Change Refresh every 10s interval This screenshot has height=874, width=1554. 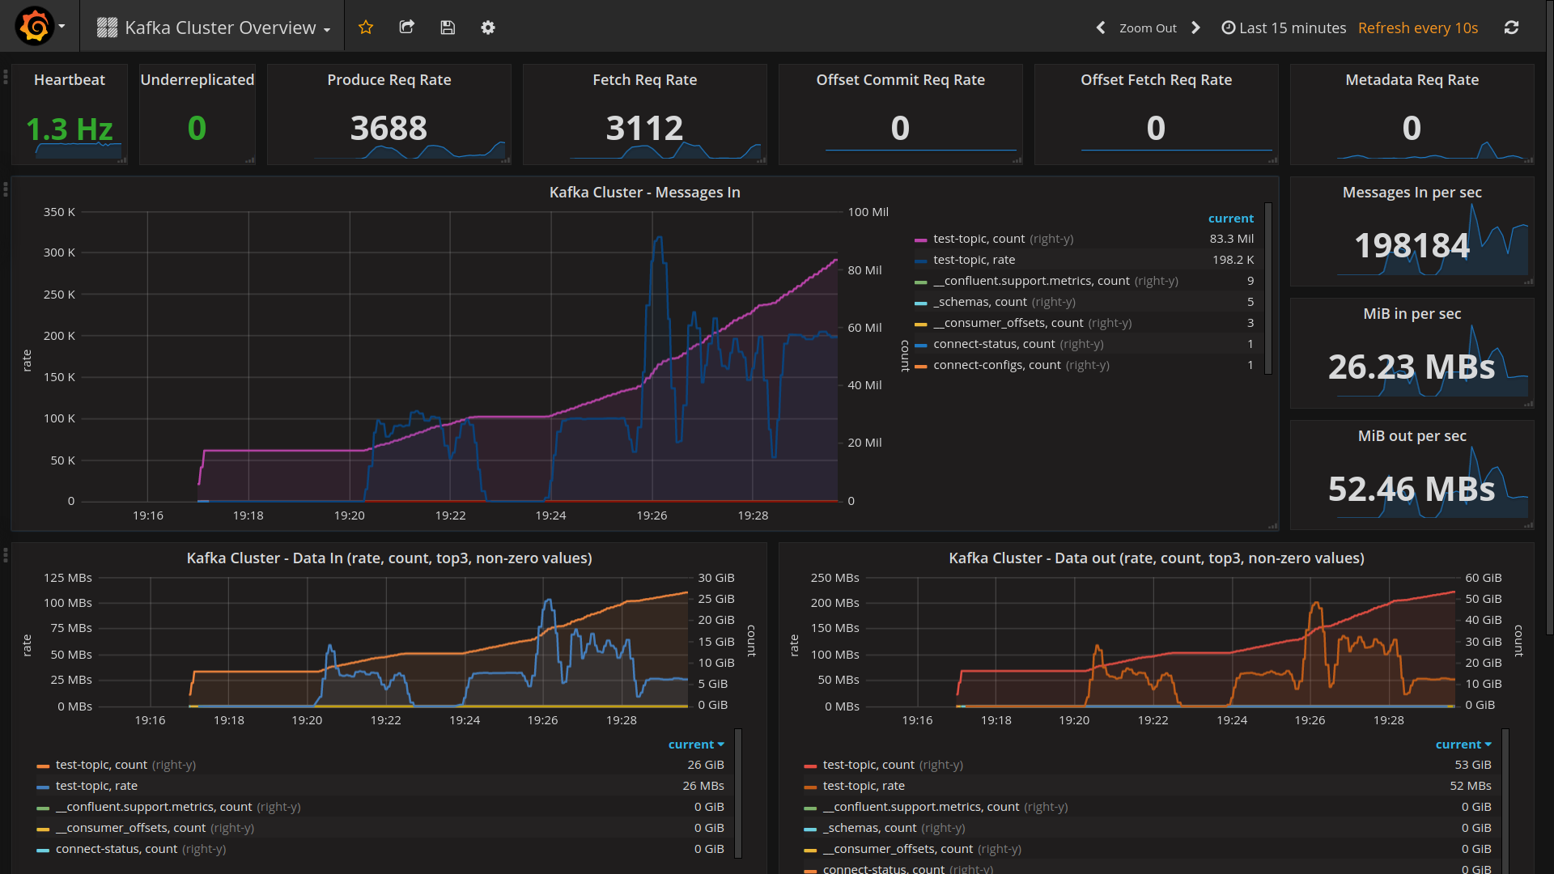tap(1418, 28)
